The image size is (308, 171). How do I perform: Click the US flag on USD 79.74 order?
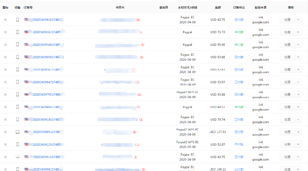pyautogui.click(x=27, y=119)
